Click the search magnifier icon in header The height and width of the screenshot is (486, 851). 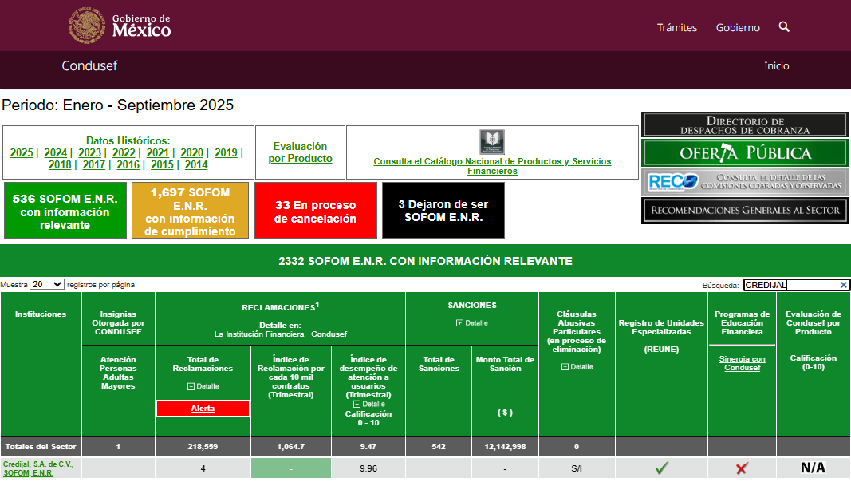coord(784,27)
